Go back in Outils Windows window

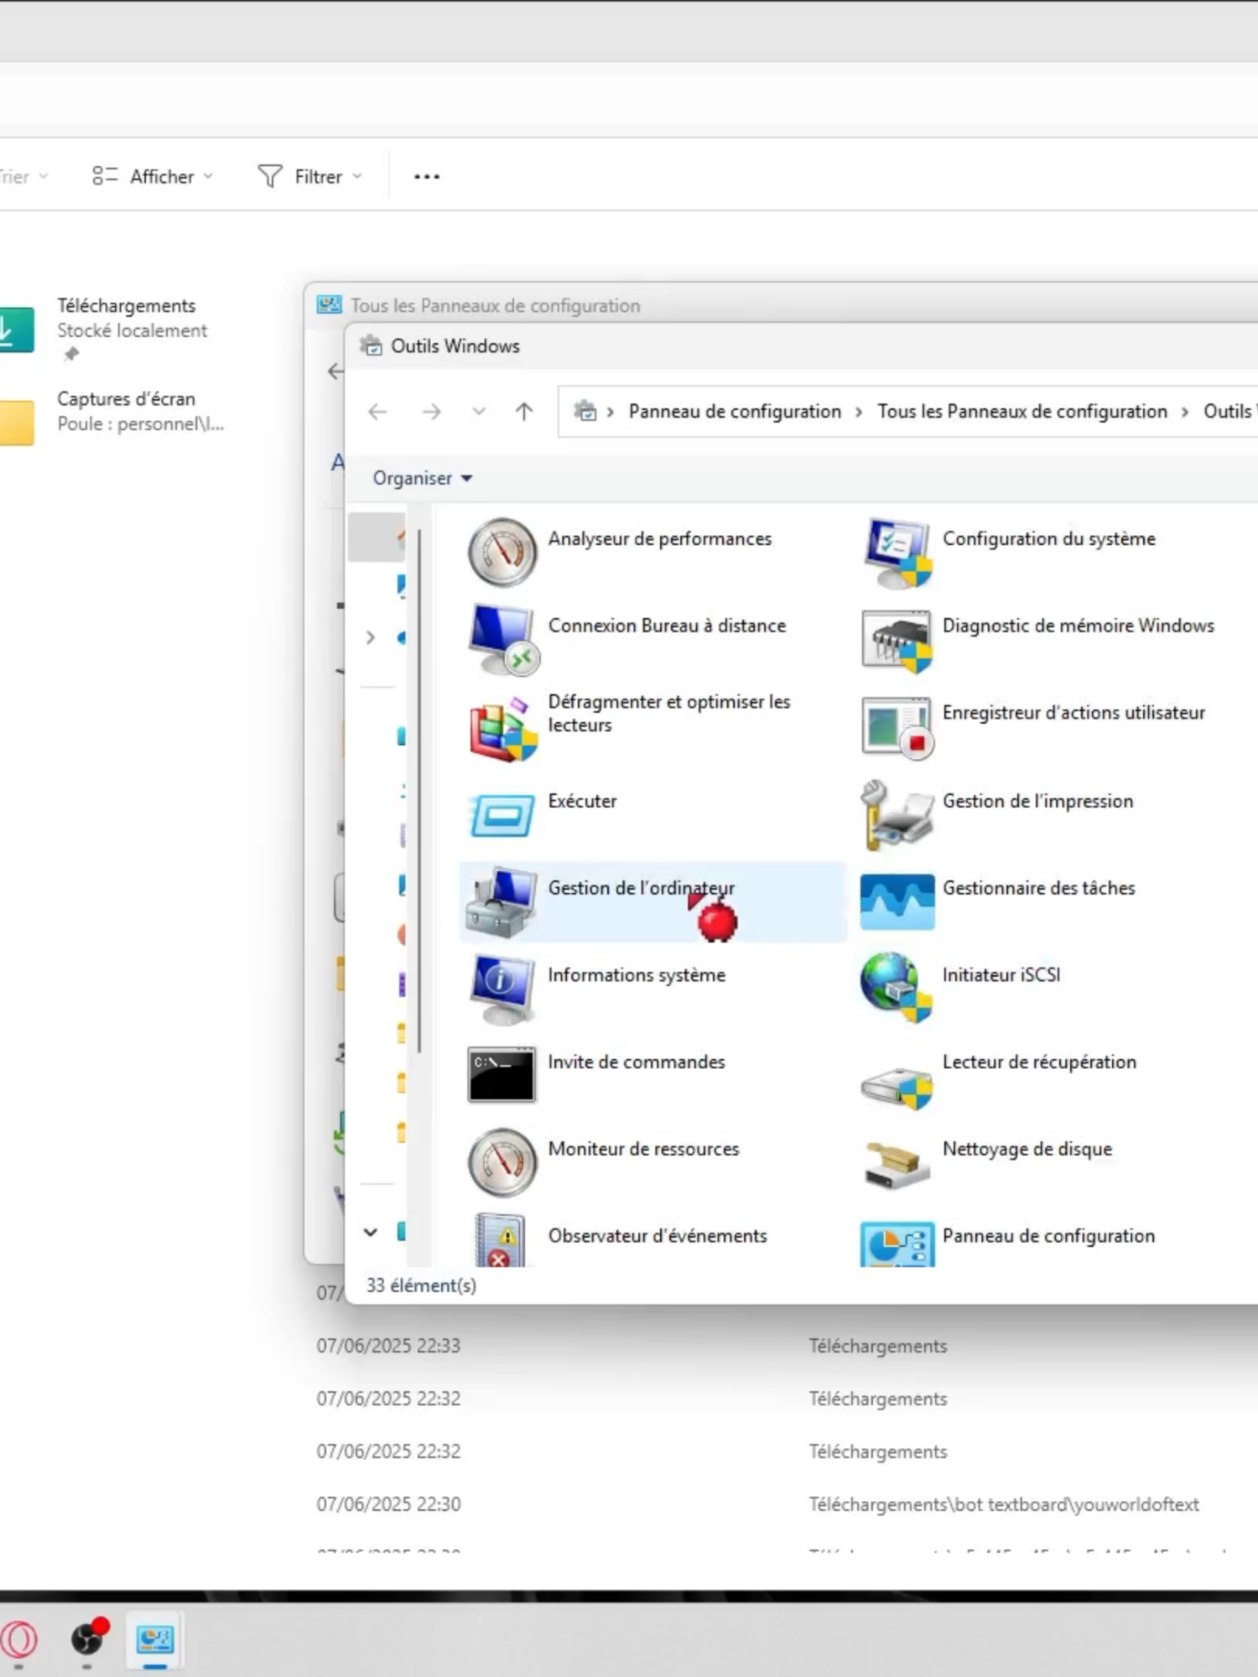pos(377,411)
